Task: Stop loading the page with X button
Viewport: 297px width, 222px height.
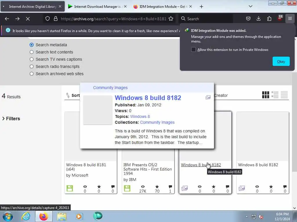Action: pos(28,19)
